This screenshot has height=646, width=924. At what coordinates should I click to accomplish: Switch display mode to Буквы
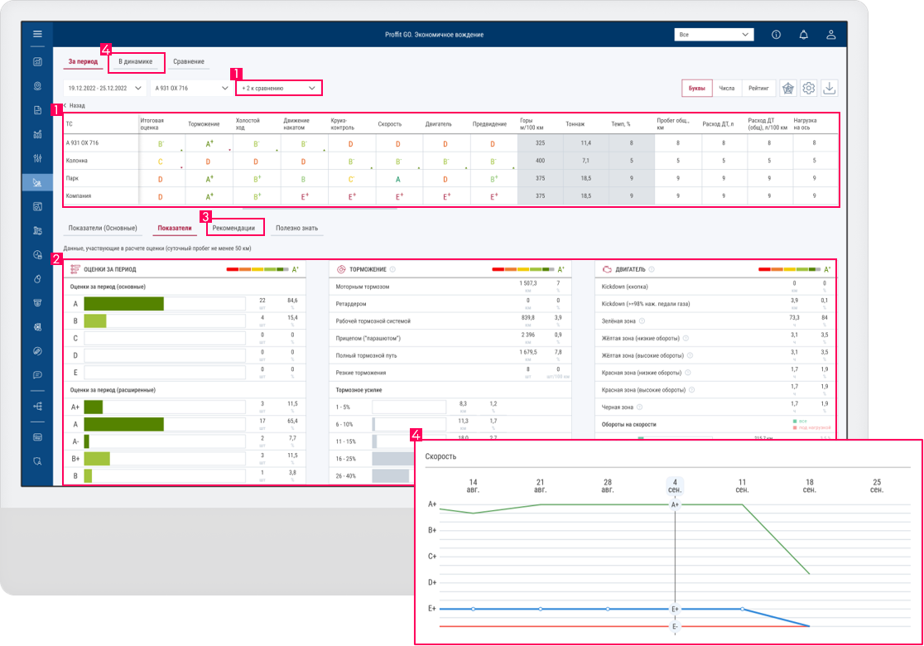tap(696, 88)
